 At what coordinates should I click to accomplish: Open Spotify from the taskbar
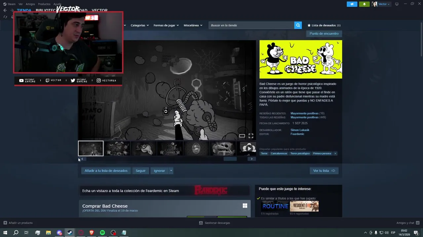pos(102,232)
